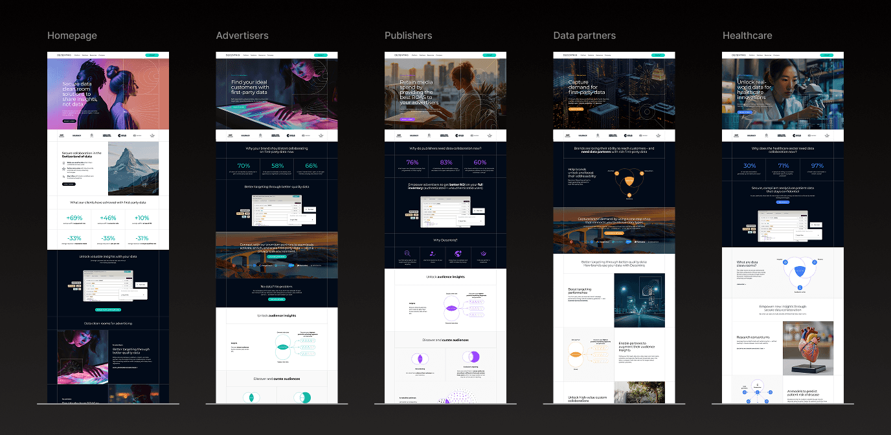Click the +69% stat on Homepage mockup
The width and height of the screenshot is (891, 435).
74,218
